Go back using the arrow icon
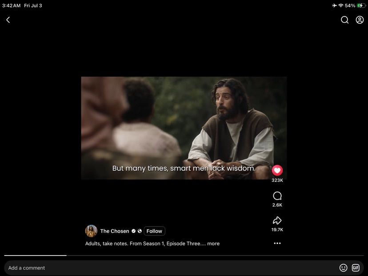368x276 pixels. pos(8,20)
